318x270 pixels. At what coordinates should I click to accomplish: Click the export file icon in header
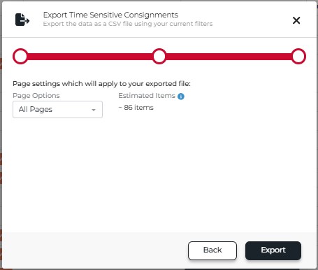[x=22, y=20]
